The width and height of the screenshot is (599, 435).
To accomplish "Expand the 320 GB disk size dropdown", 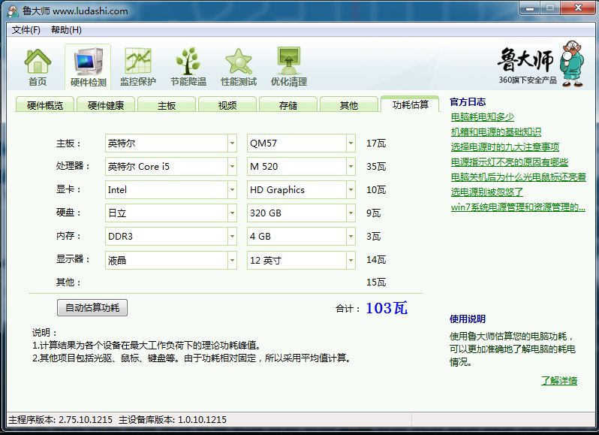I will (x=351, y=213).
